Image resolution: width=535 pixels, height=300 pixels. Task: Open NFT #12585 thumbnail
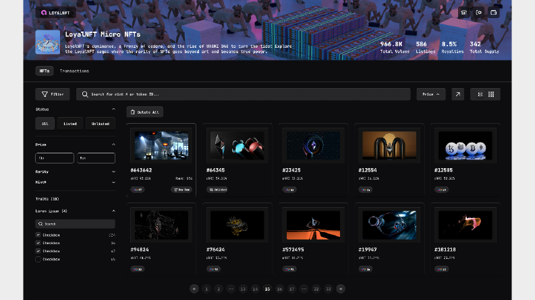tap(466, 145)
